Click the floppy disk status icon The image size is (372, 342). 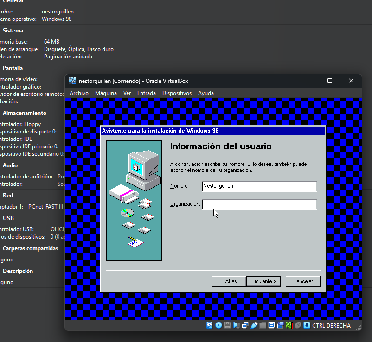(x=227, y=325)
